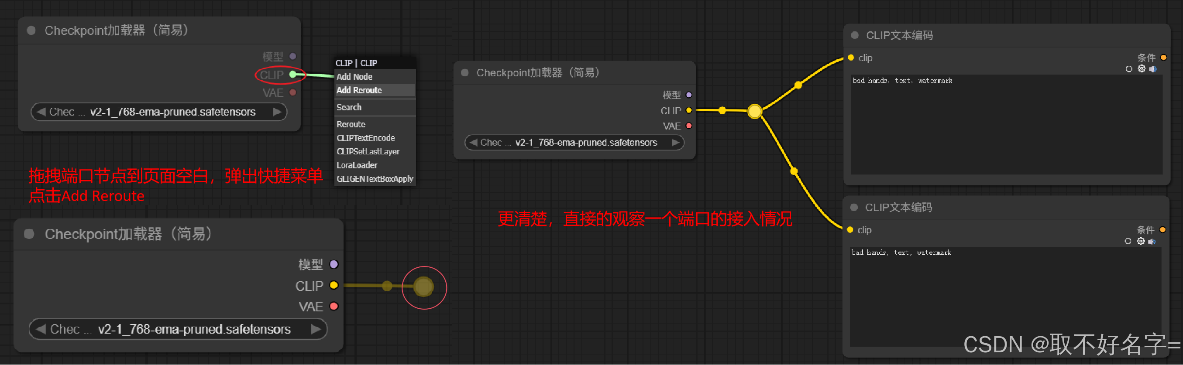1183x365 pixels.
Task: Collapse the lower CLIP文本编码 node via its dot
Action: 854,207
